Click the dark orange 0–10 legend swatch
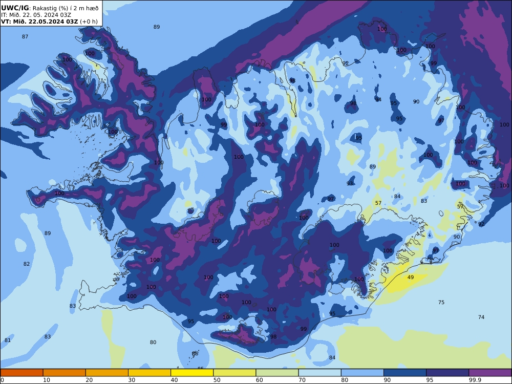 22,373
